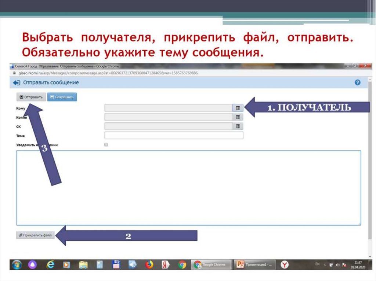Viewport: 376px width, 281px height.
Task: Open recipient selector next to СК field
Action: pyautogui.click(x=238, y=126)
